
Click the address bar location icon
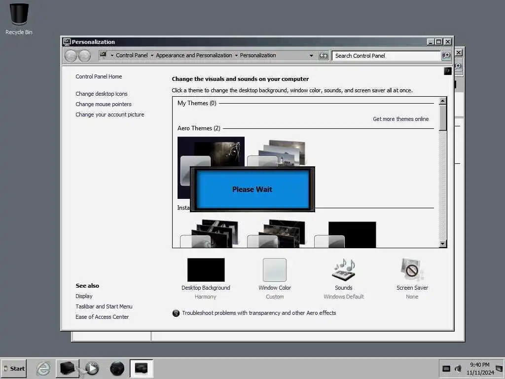pyautogui.click(x=103, y=55)
